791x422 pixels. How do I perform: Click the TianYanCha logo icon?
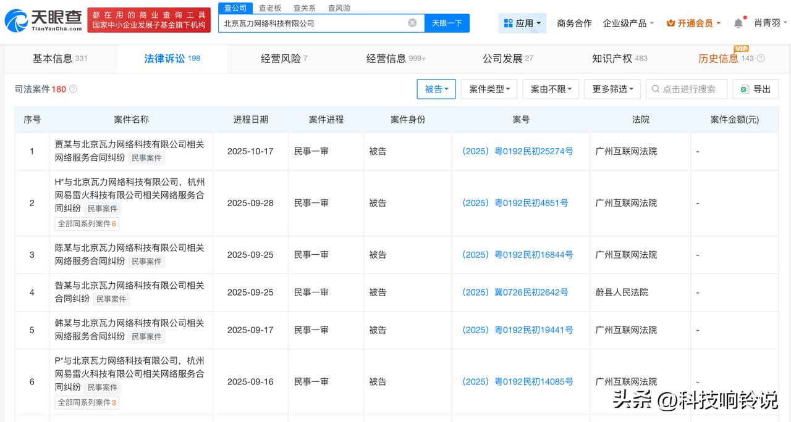[x=16, y=20]
